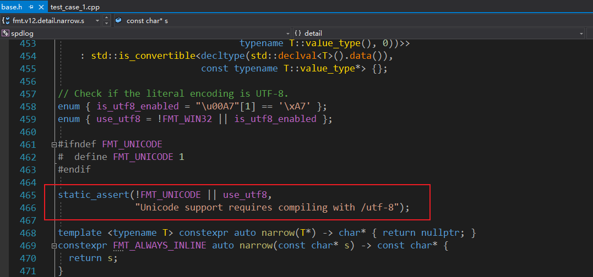Close the base.h tab
593x277 pixels.
[40, 7]
